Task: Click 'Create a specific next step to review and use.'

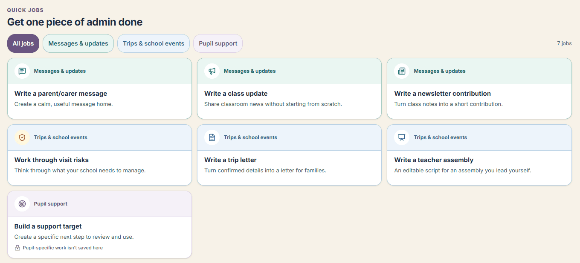Action: pos(74,237)
